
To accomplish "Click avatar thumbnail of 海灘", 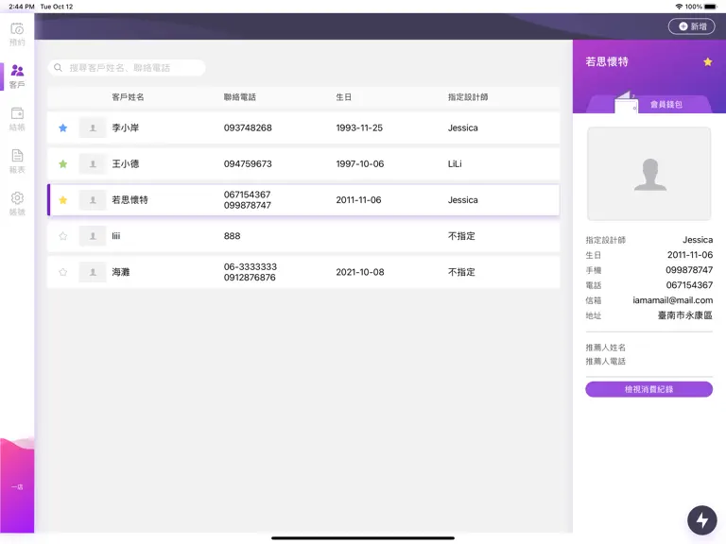I will click(93, 272).
